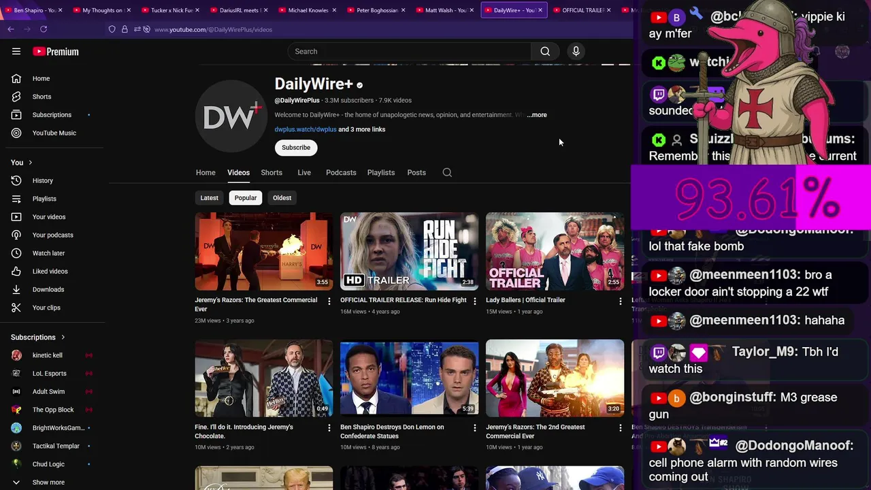Open options for Jeremy's Chocolate video

(329, 428)
